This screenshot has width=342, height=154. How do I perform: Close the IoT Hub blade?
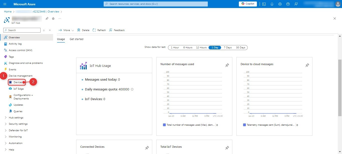tap(335, 19)
